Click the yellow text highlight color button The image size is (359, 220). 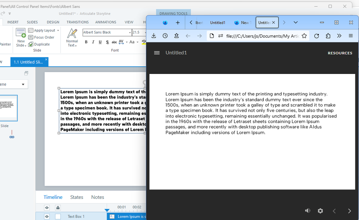143,42
